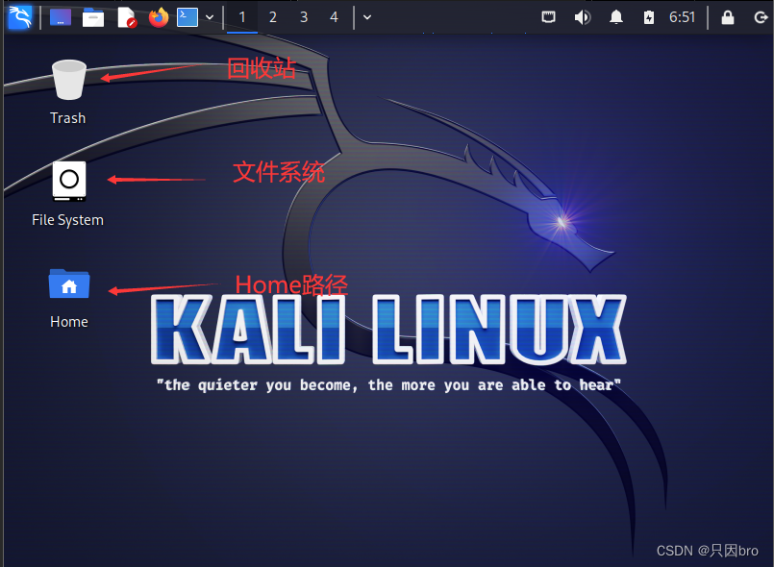Select the Trash desktop icon

click(x=69, y=80)
